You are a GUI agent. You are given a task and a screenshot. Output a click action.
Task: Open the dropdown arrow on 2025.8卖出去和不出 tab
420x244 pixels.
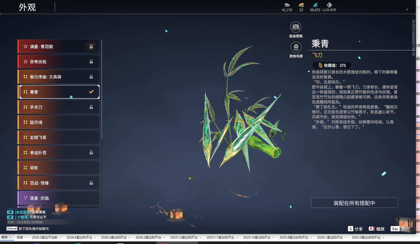(311, 238)
